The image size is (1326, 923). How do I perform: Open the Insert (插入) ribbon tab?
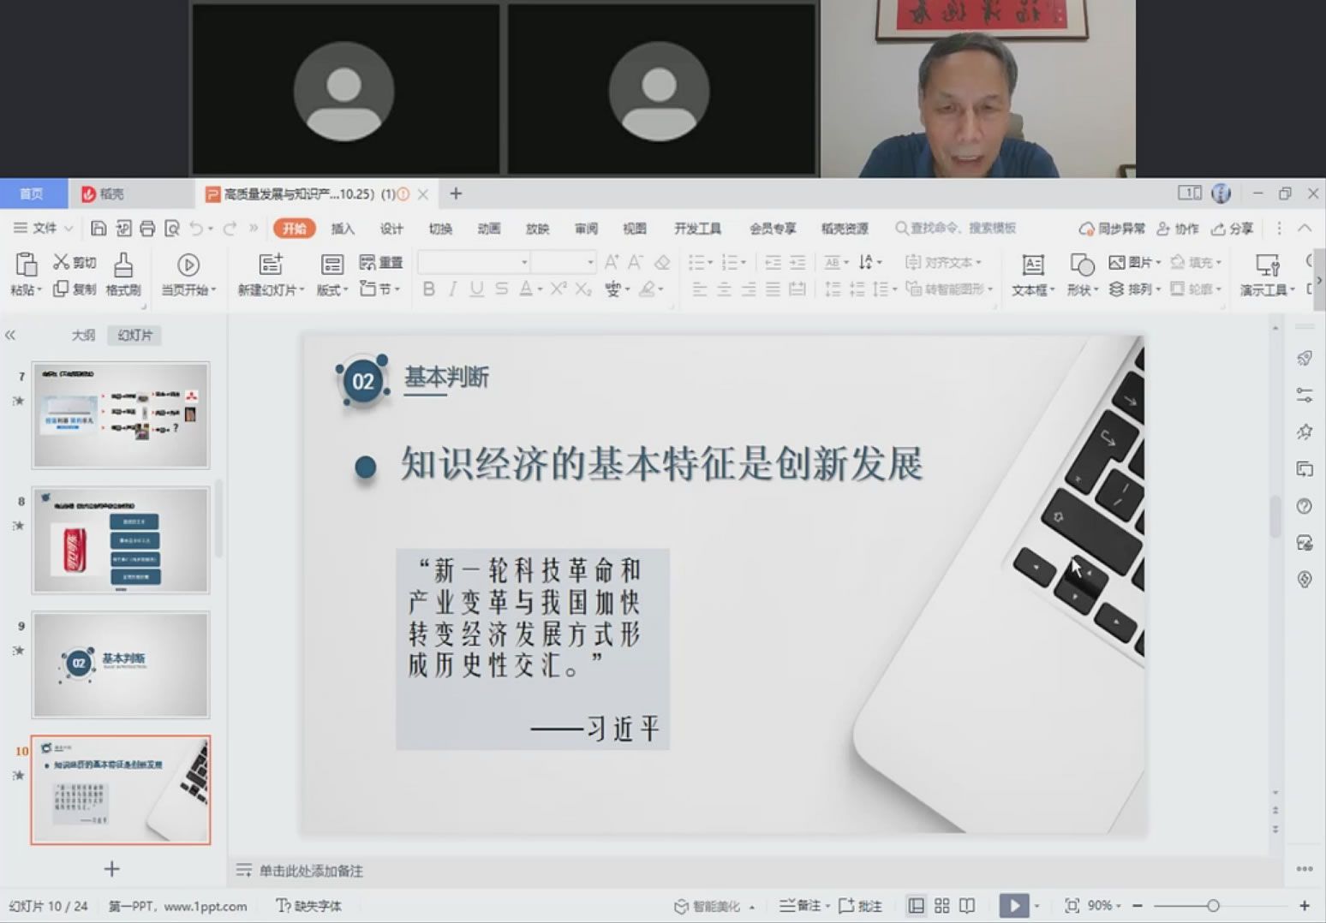pos(343,229)
